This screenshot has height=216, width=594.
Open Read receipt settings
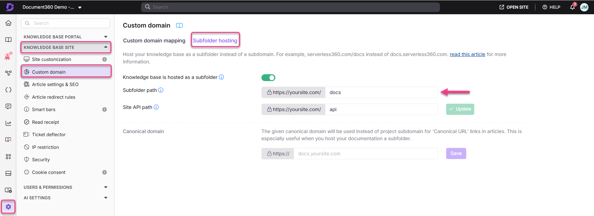tap(66, 122)
